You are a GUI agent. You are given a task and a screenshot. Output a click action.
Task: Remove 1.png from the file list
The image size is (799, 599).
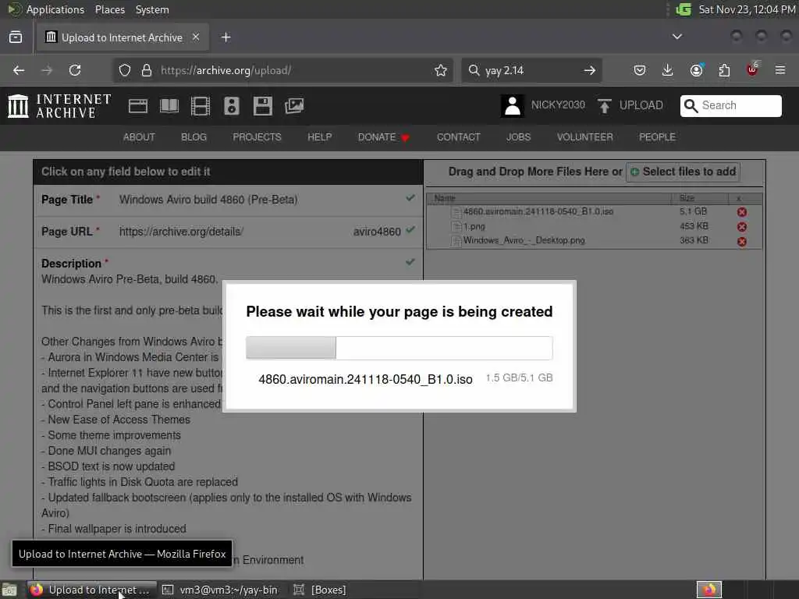click(x=742, y=227)
